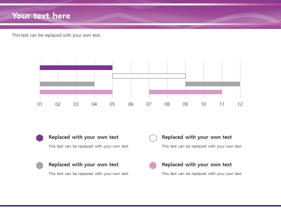
Task: Select the pink bar starting at 01
Action: [x=76, y=92]
